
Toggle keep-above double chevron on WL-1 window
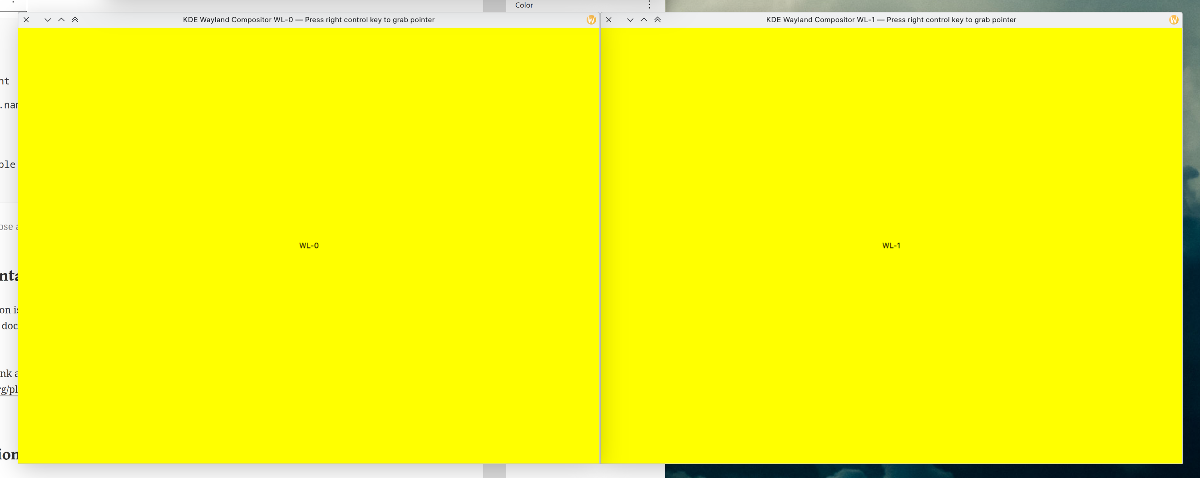pos(657,20)
